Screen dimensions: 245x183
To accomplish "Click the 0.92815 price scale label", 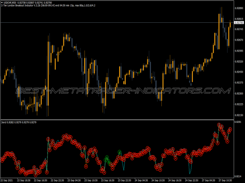I will [x=239, y=19].
